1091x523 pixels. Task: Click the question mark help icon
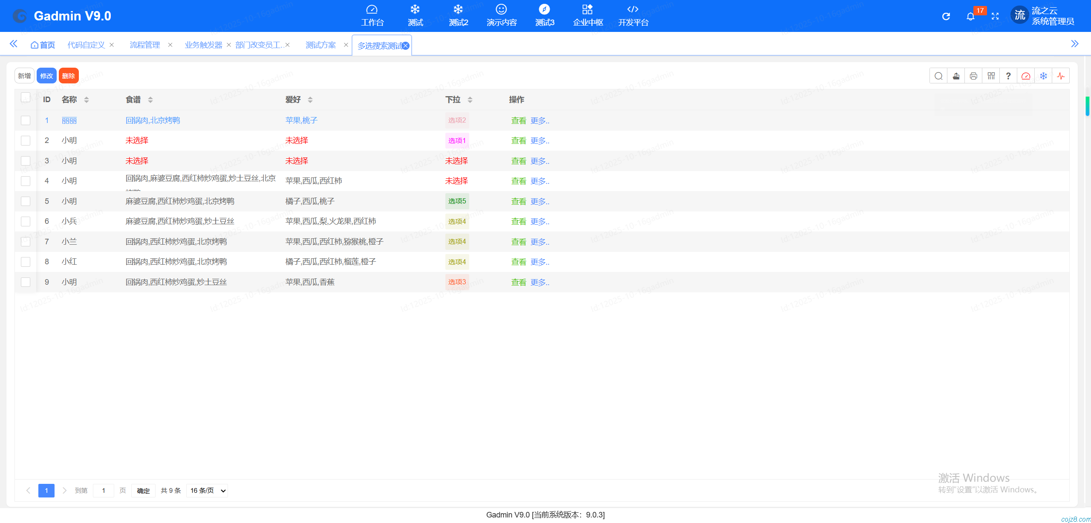click(x=1008, y=76)
